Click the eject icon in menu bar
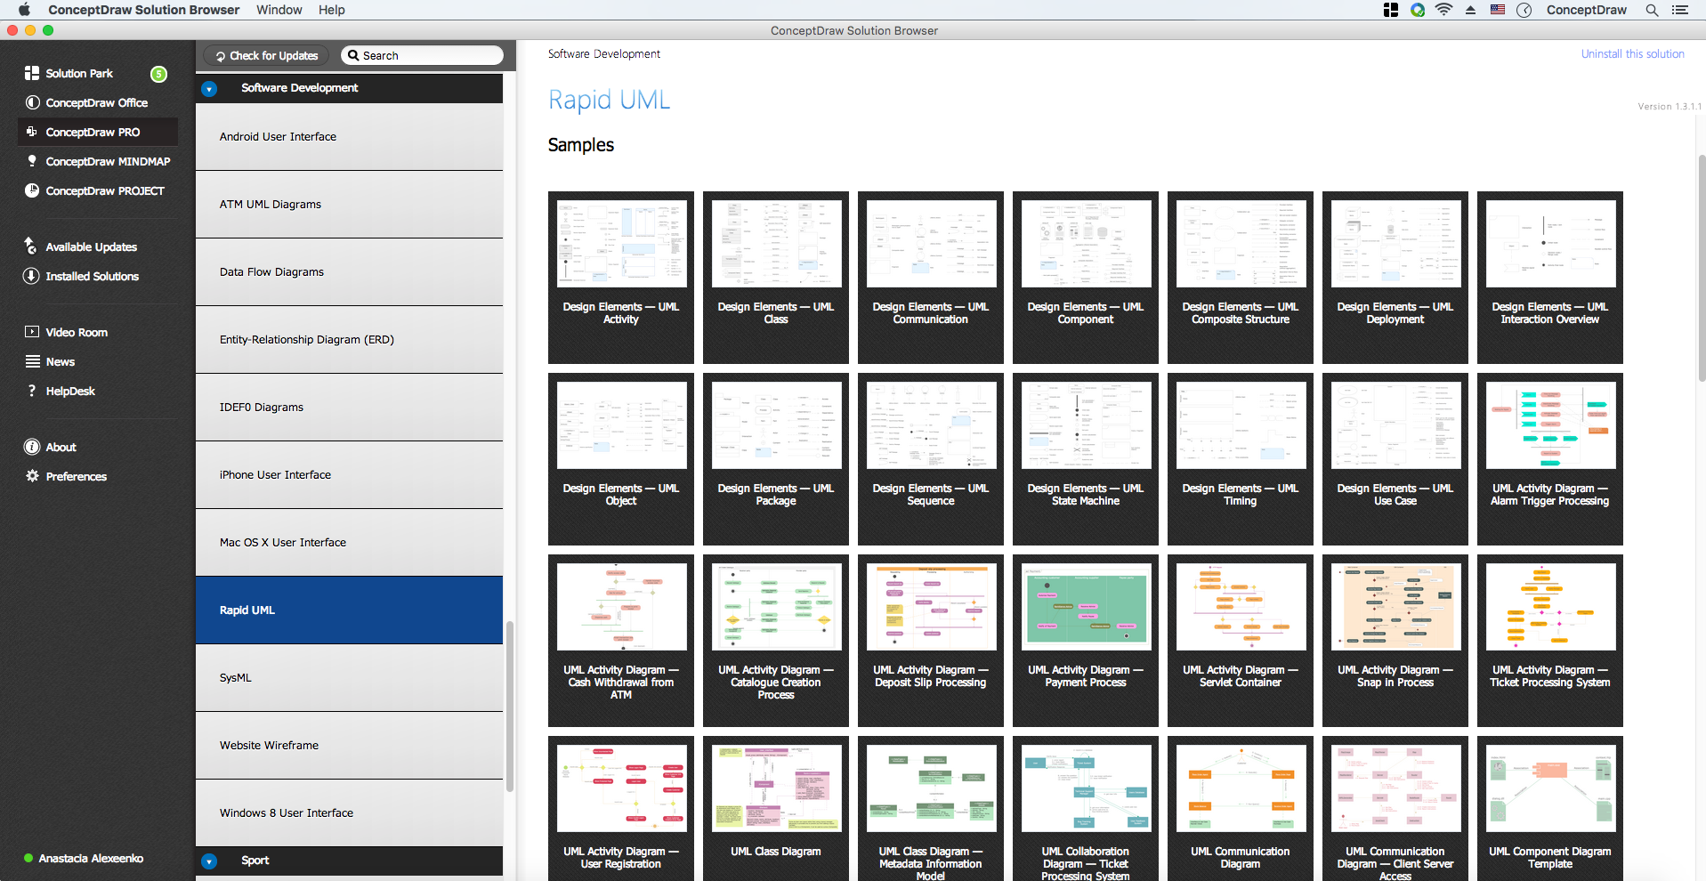 pos(1470,10)
